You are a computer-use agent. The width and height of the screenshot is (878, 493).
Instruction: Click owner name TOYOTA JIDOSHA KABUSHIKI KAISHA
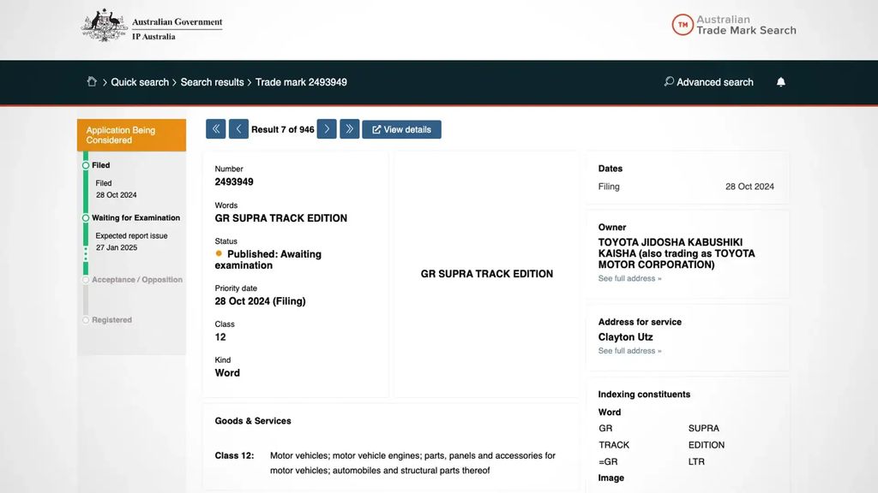677,253
